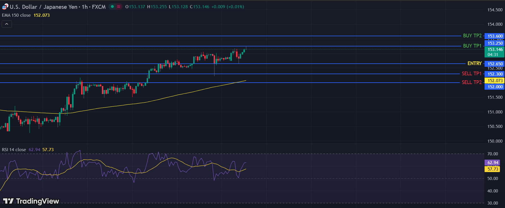505x208 pixels.
Task: Click the 153.600 price tag on axis
Action: tap(495, 36)
